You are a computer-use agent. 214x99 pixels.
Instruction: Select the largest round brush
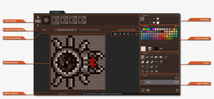(158, 23)
